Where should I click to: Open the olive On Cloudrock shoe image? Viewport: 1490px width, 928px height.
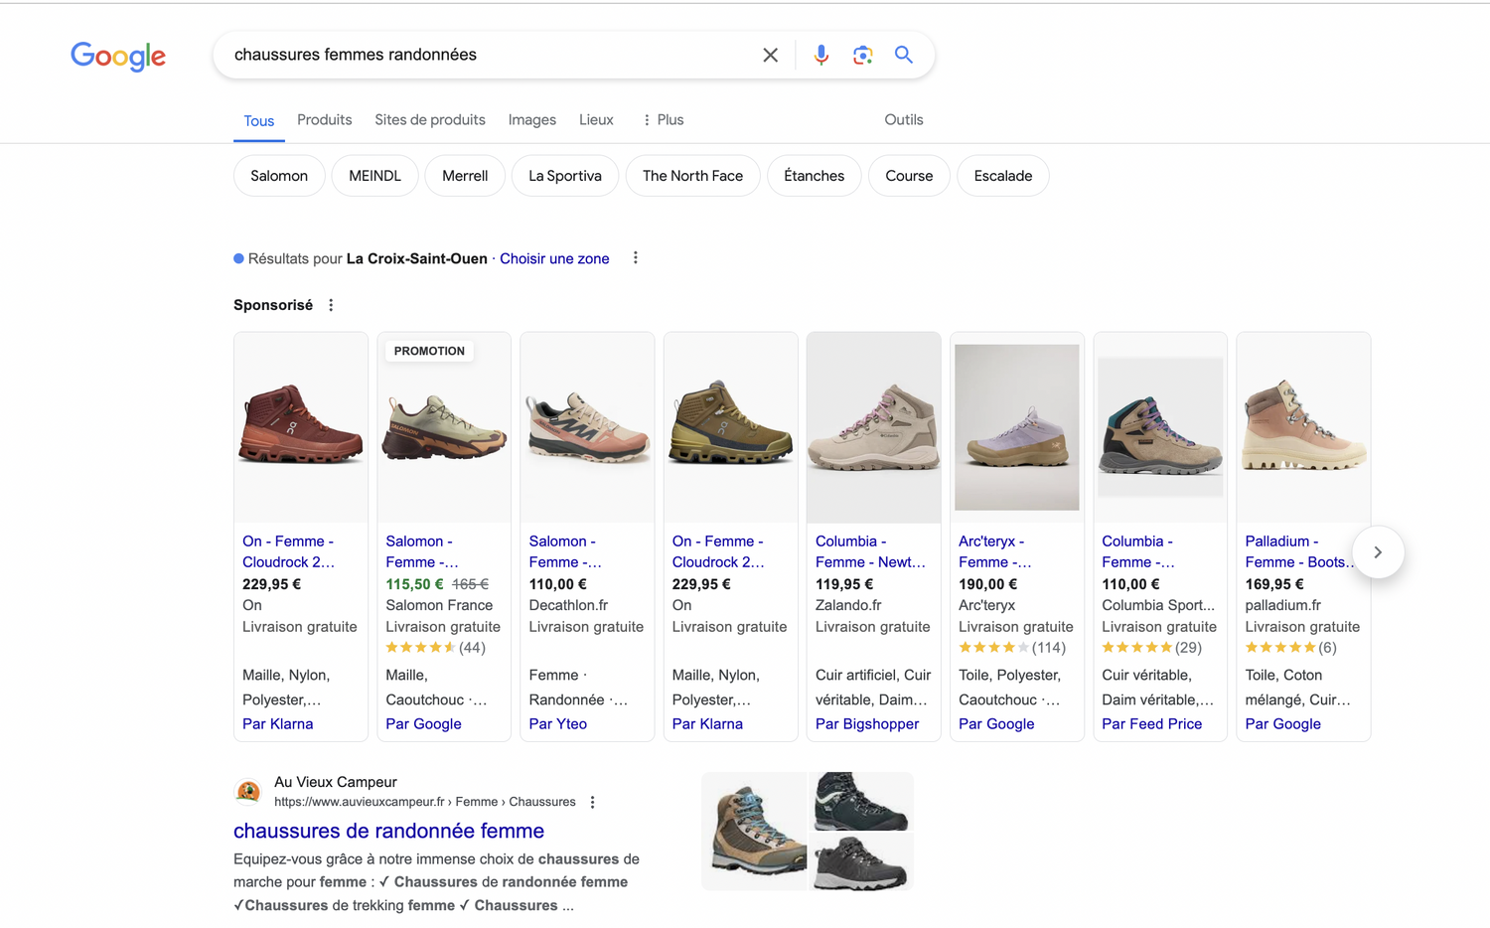[x=730, y=427]
